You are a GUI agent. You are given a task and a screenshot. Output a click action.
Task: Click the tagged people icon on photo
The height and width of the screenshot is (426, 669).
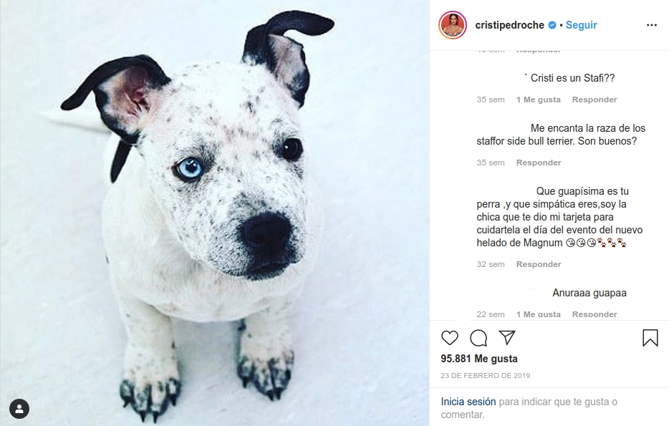point(19,409)
